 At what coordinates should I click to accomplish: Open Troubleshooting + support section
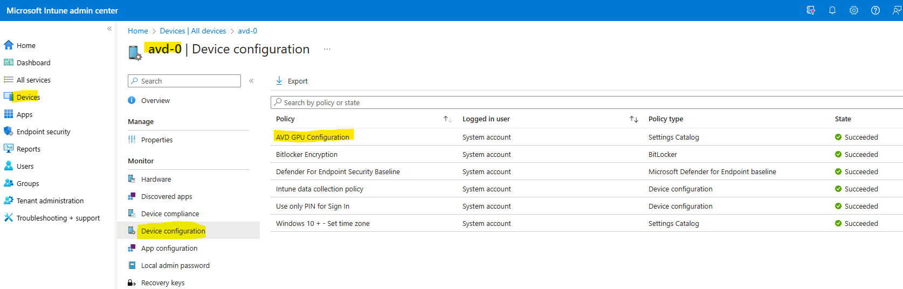[x=58, y=218]
